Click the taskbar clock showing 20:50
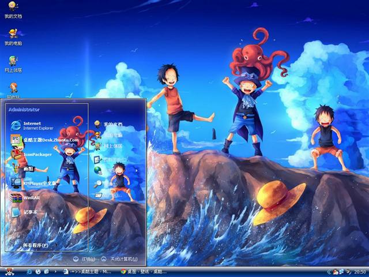369x277 pixels. pos(360,272)
